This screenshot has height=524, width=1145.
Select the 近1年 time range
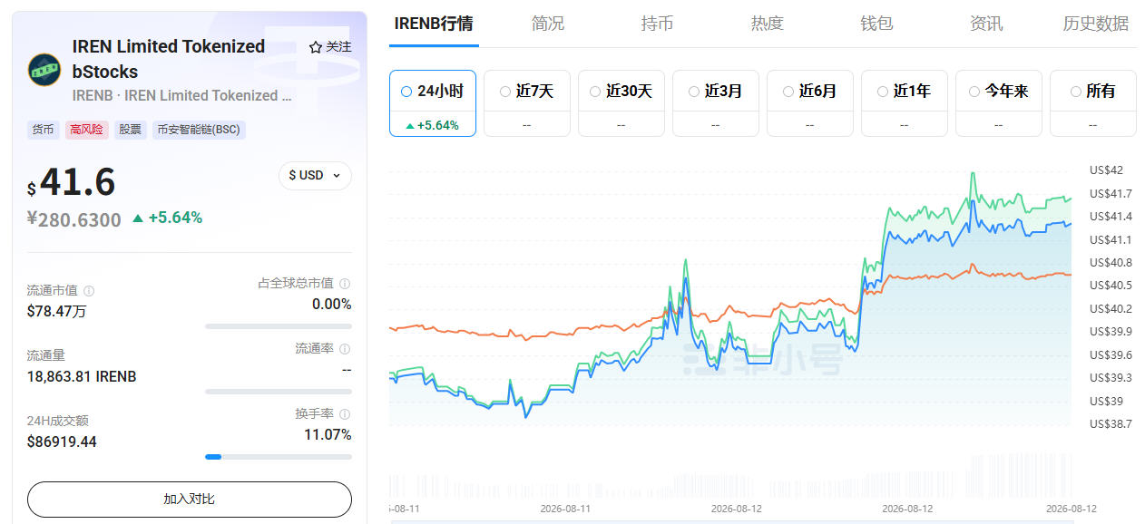904,103
